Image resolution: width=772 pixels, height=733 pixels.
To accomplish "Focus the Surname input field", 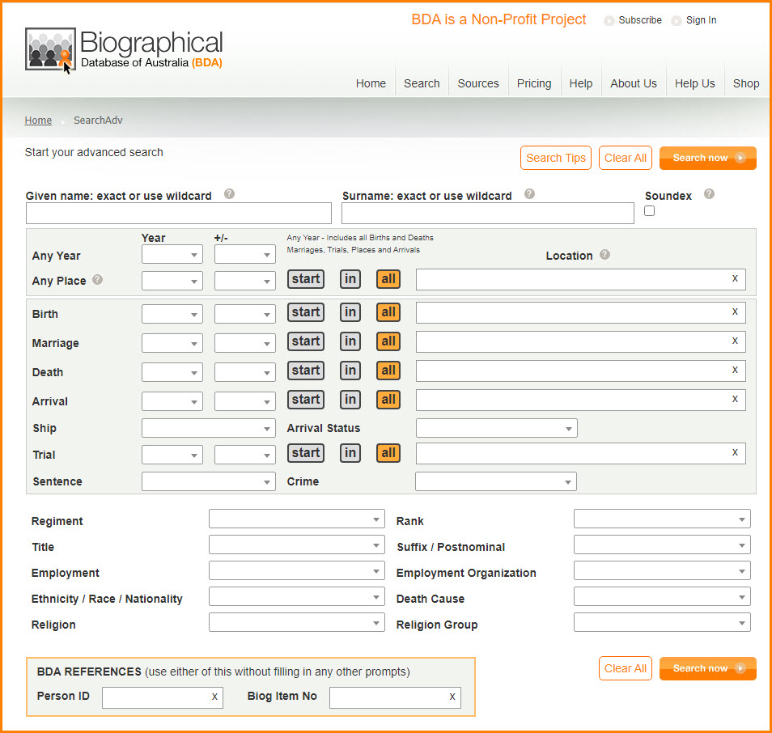I will tap(487, 213).
